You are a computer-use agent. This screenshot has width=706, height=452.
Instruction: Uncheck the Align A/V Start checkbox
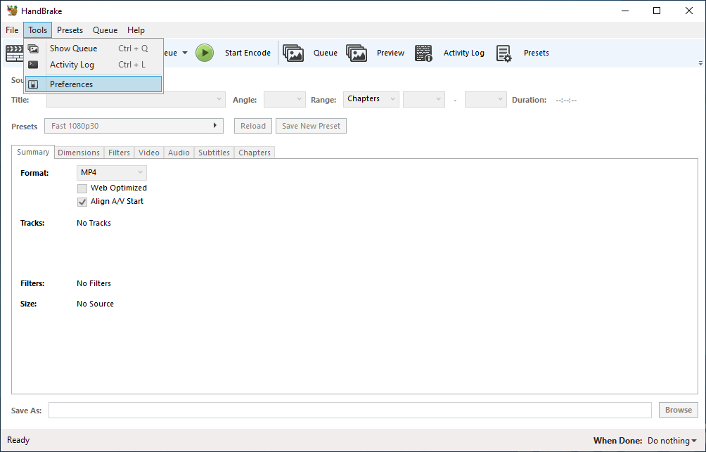point(82,202)
